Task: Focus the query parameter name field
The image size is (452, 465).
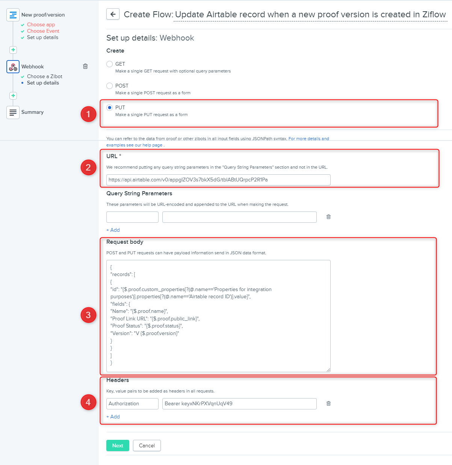Action: (132, 217)
